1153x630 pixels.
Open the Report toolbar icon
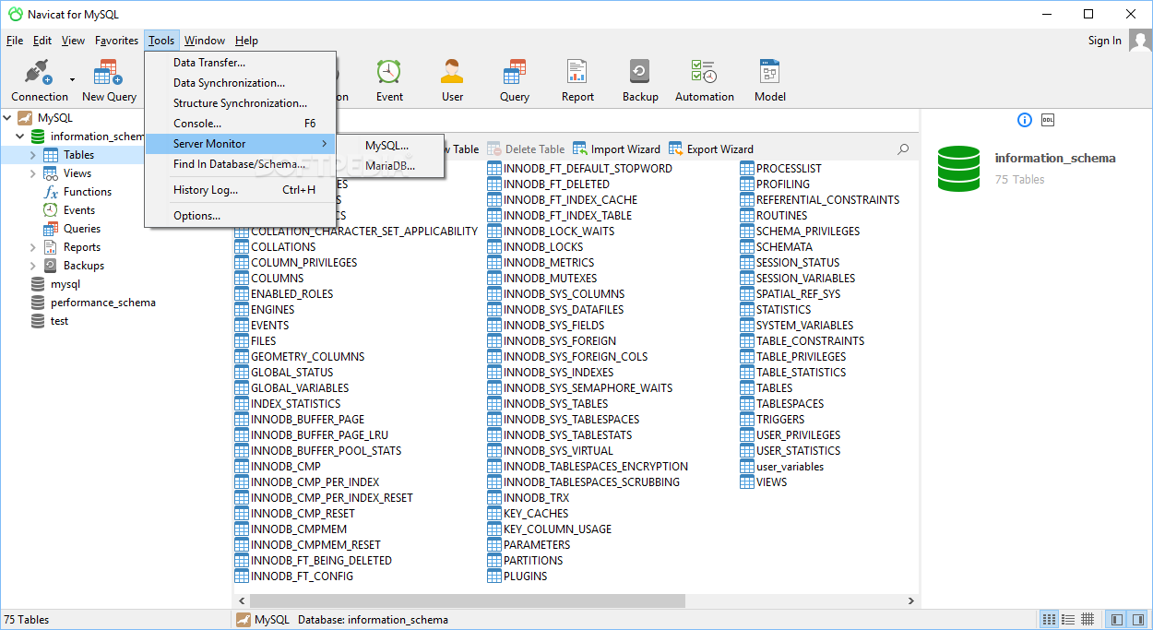[577, 73]
